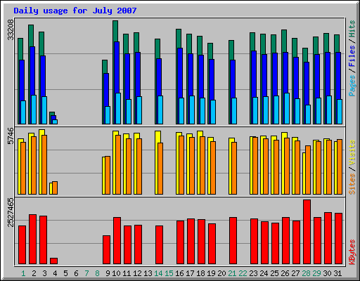This screenshot has height=281, width=360.
Task: Click weekend day label 8
Action: [x=97, y=273]
